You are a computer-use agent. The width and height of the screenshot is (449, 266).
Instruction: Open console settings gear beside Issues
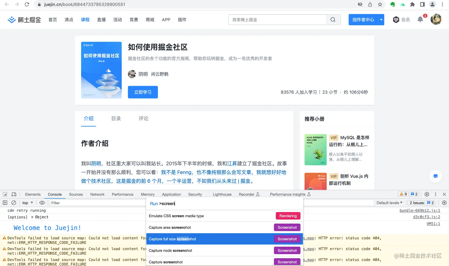[444, 203]
